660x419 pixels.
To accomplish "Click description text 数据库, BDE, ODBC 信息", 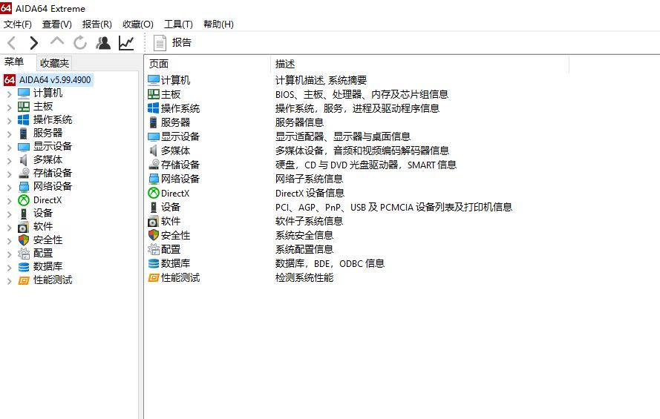I will point(330,263).
